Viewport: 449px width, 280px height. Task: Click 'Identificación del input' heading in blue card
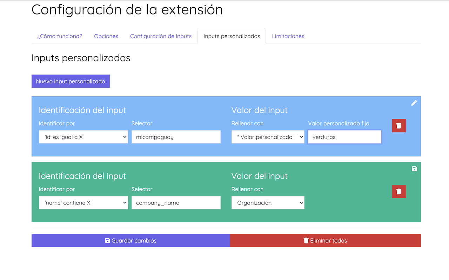coord(82,110)
